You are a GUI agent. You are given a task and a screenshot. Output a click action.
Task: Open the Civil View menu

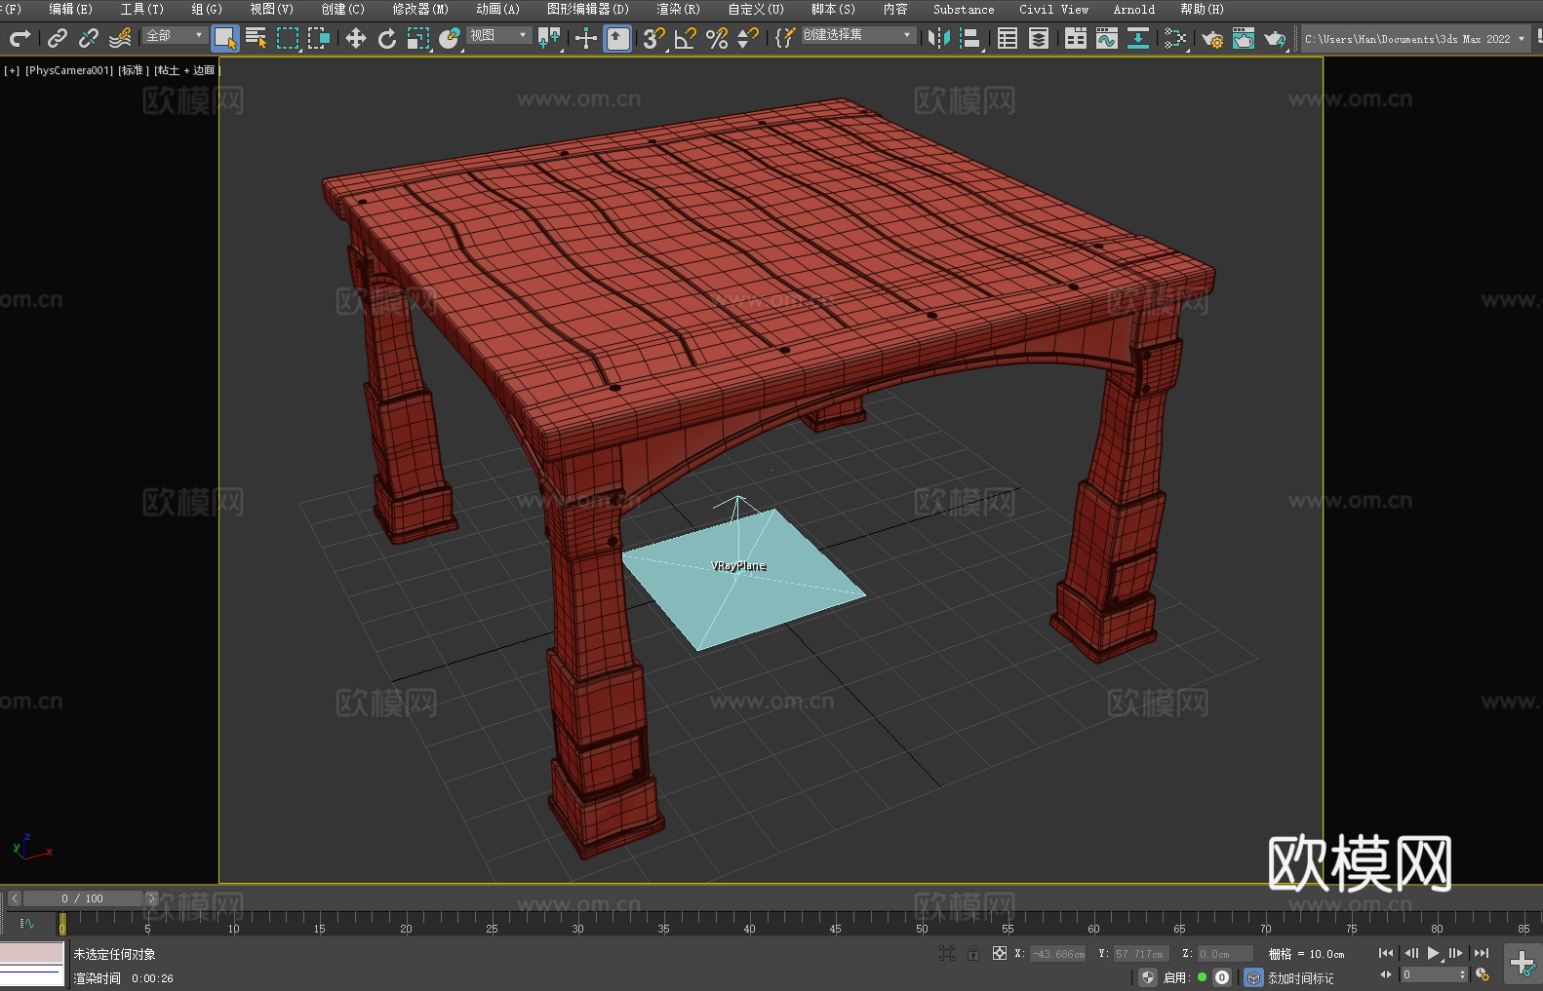[x=1053, y=9]
